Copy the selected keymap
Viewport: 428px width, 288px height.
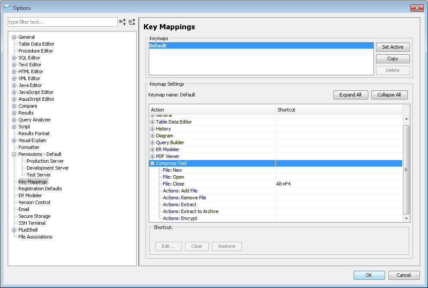point(392,59)
